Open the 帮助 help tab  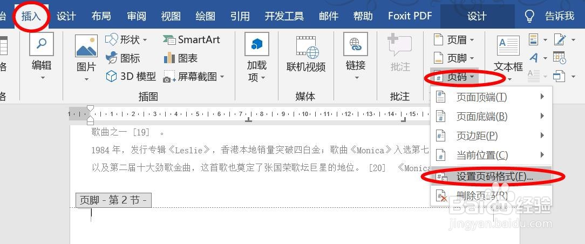363,16
